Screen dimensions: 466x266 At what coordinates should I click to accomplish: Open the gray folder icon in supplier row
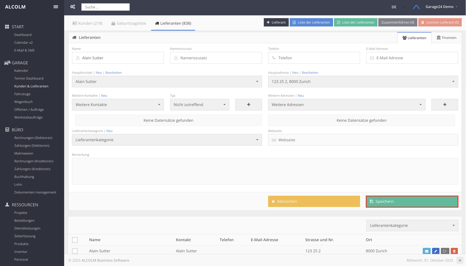(445, 251)
